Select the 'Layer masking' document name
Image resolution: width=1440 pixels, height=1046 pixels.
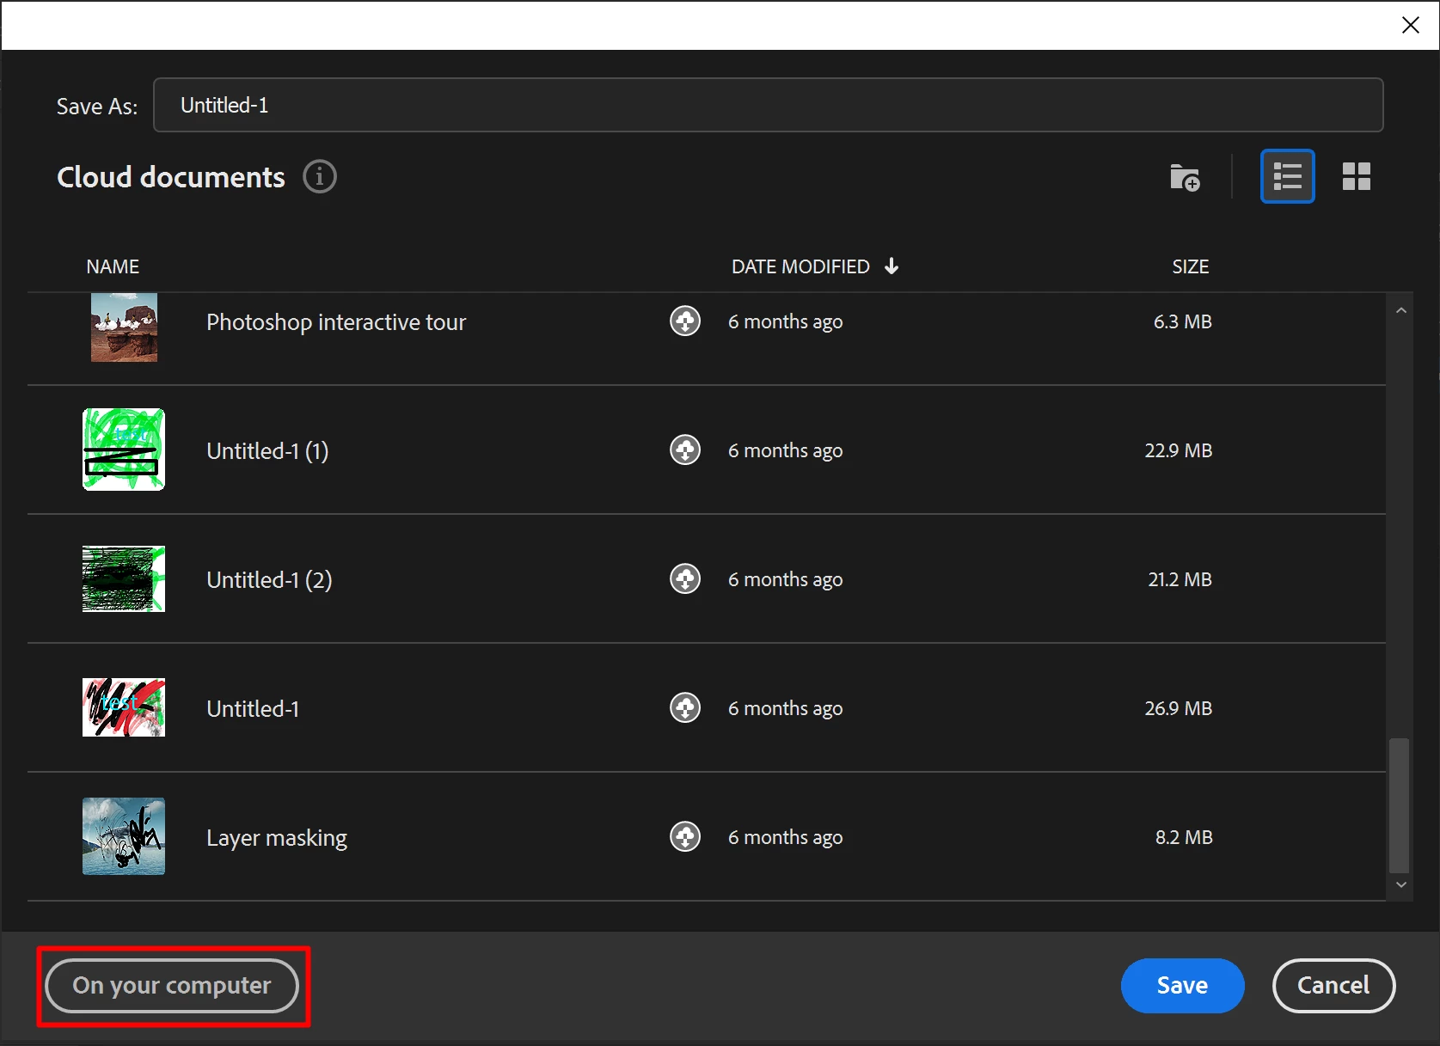(x=277, y=838)
